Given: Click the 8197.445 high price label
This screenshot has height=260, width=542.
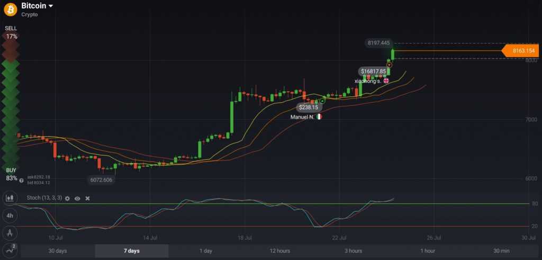Looking at the screenshot, I should [x=378, y=43].
